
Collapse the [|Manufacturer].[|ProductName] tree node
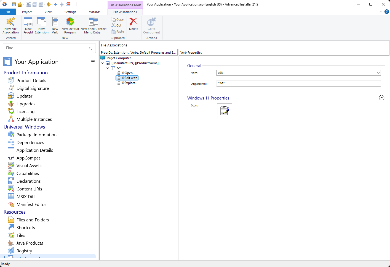[x=103, y=63]
